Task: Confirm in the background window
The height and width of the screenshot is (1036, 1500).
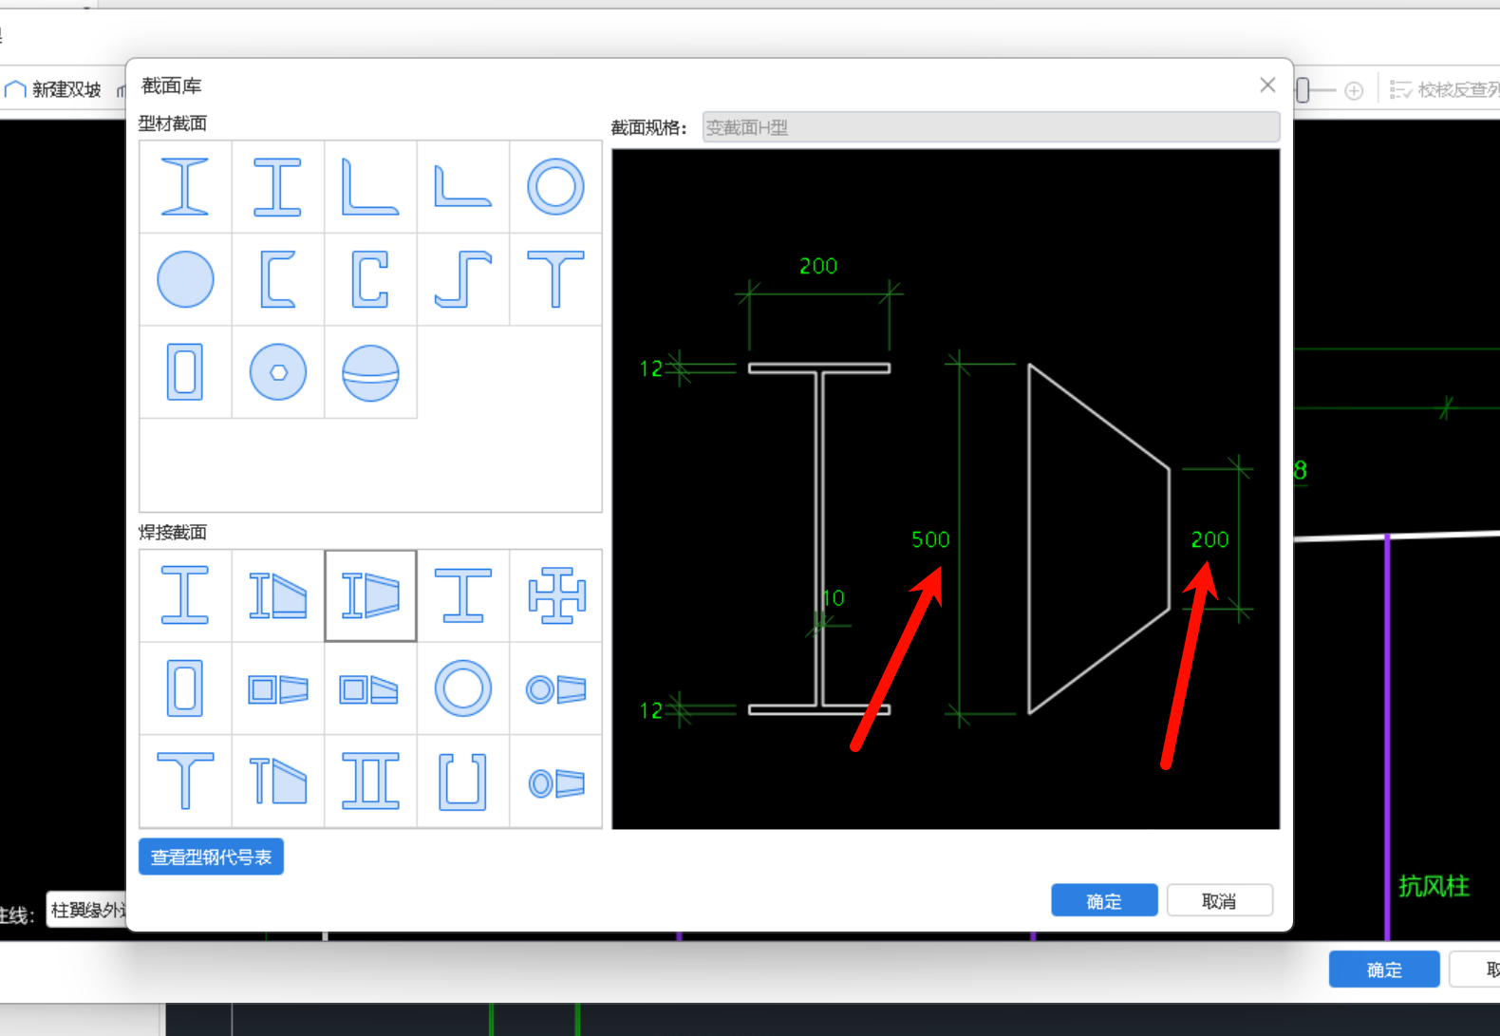Action: tap(1384, 970)
